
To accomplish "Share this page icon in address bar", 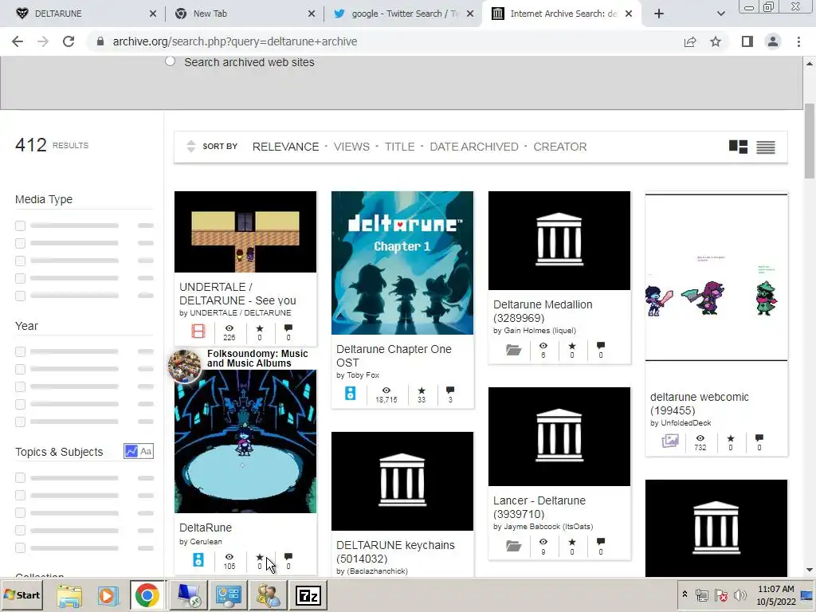I will pyautogui.click(x=690, y=41).
